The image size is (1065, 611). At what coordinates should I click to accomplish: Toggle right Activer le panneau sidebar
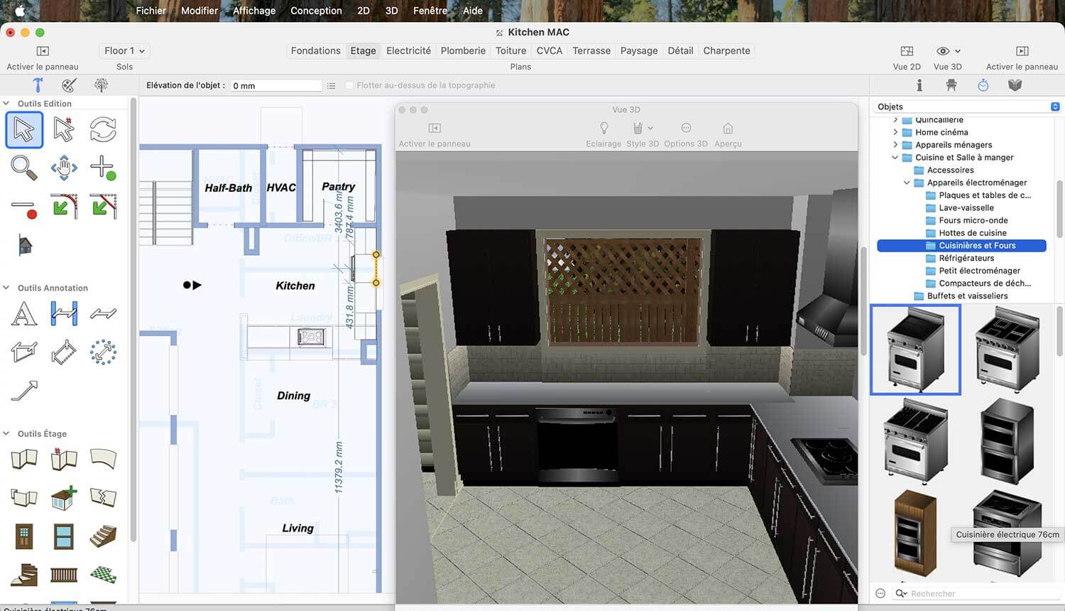click(1022, 51)
